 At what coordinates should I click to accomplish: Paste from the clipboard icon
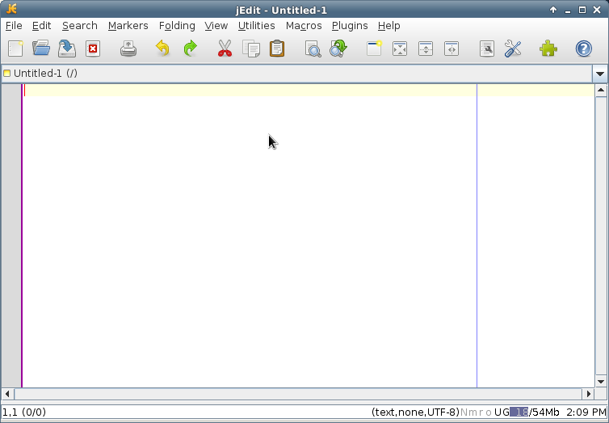coord(277,49)
